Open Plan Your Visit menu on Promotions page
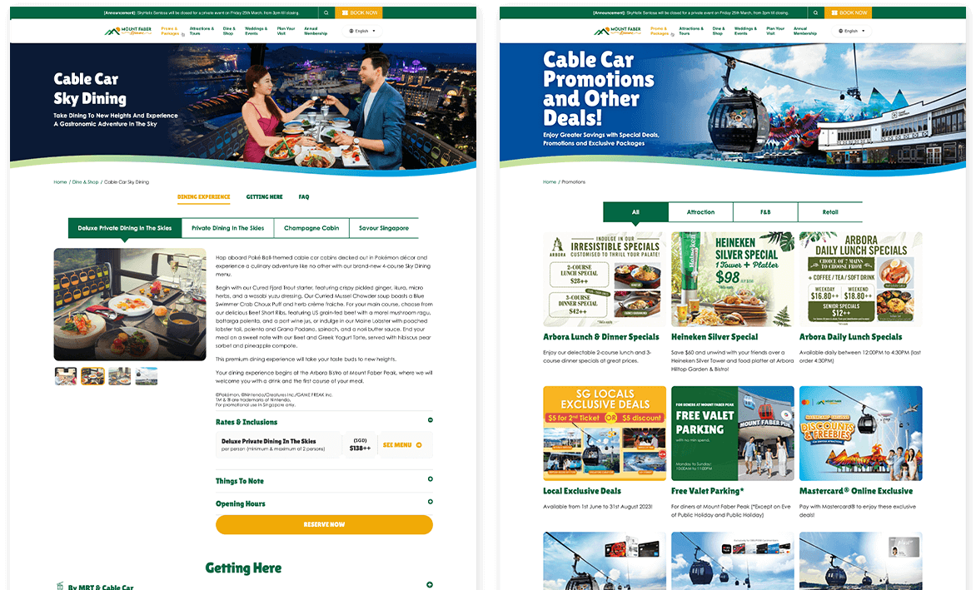 pos(775,31)
